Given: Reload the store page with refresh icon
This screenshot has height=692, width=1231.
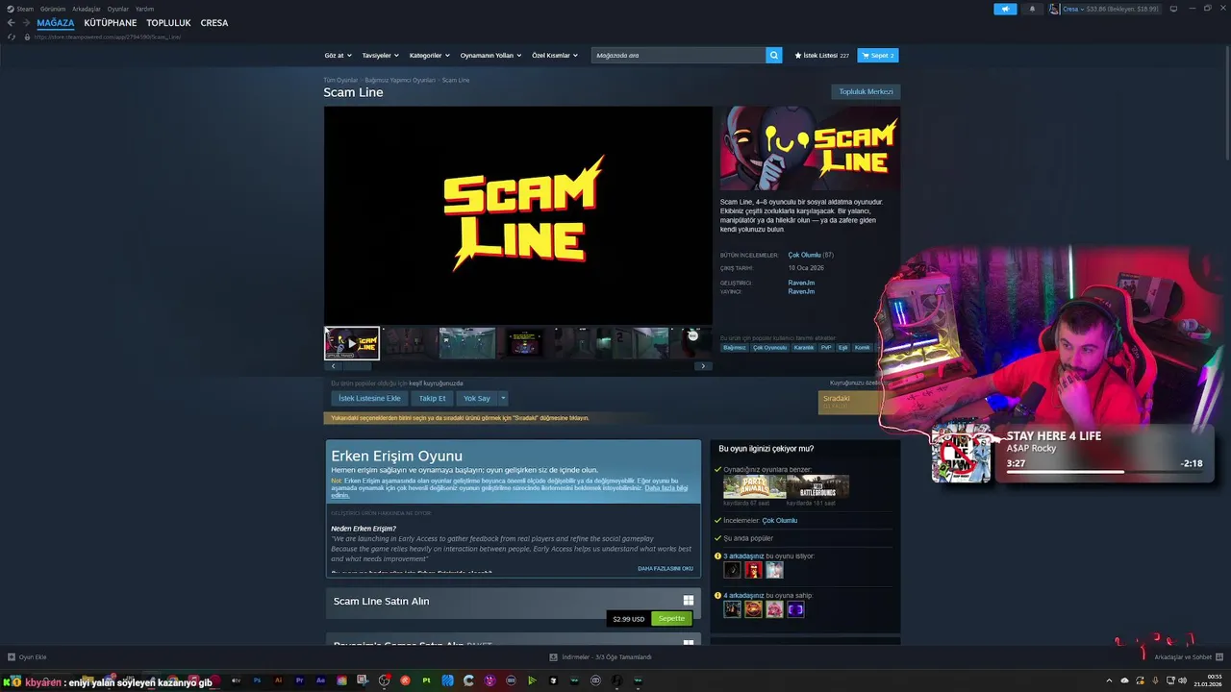Looking at the screenshot, I should (x=12, y=37).
